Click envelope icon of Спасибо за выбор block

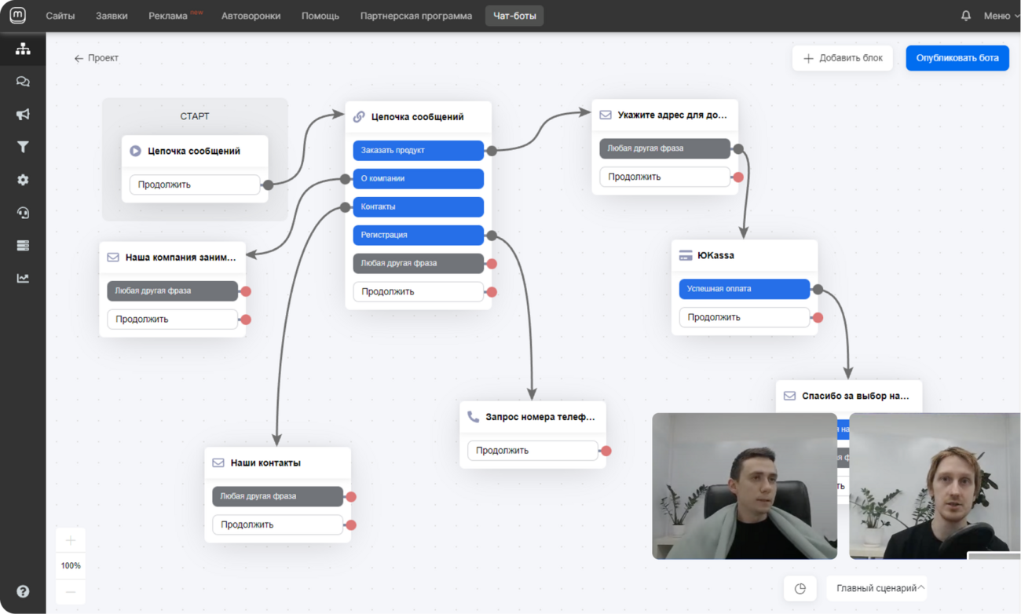pyautogui.click(x=789, y=396)
